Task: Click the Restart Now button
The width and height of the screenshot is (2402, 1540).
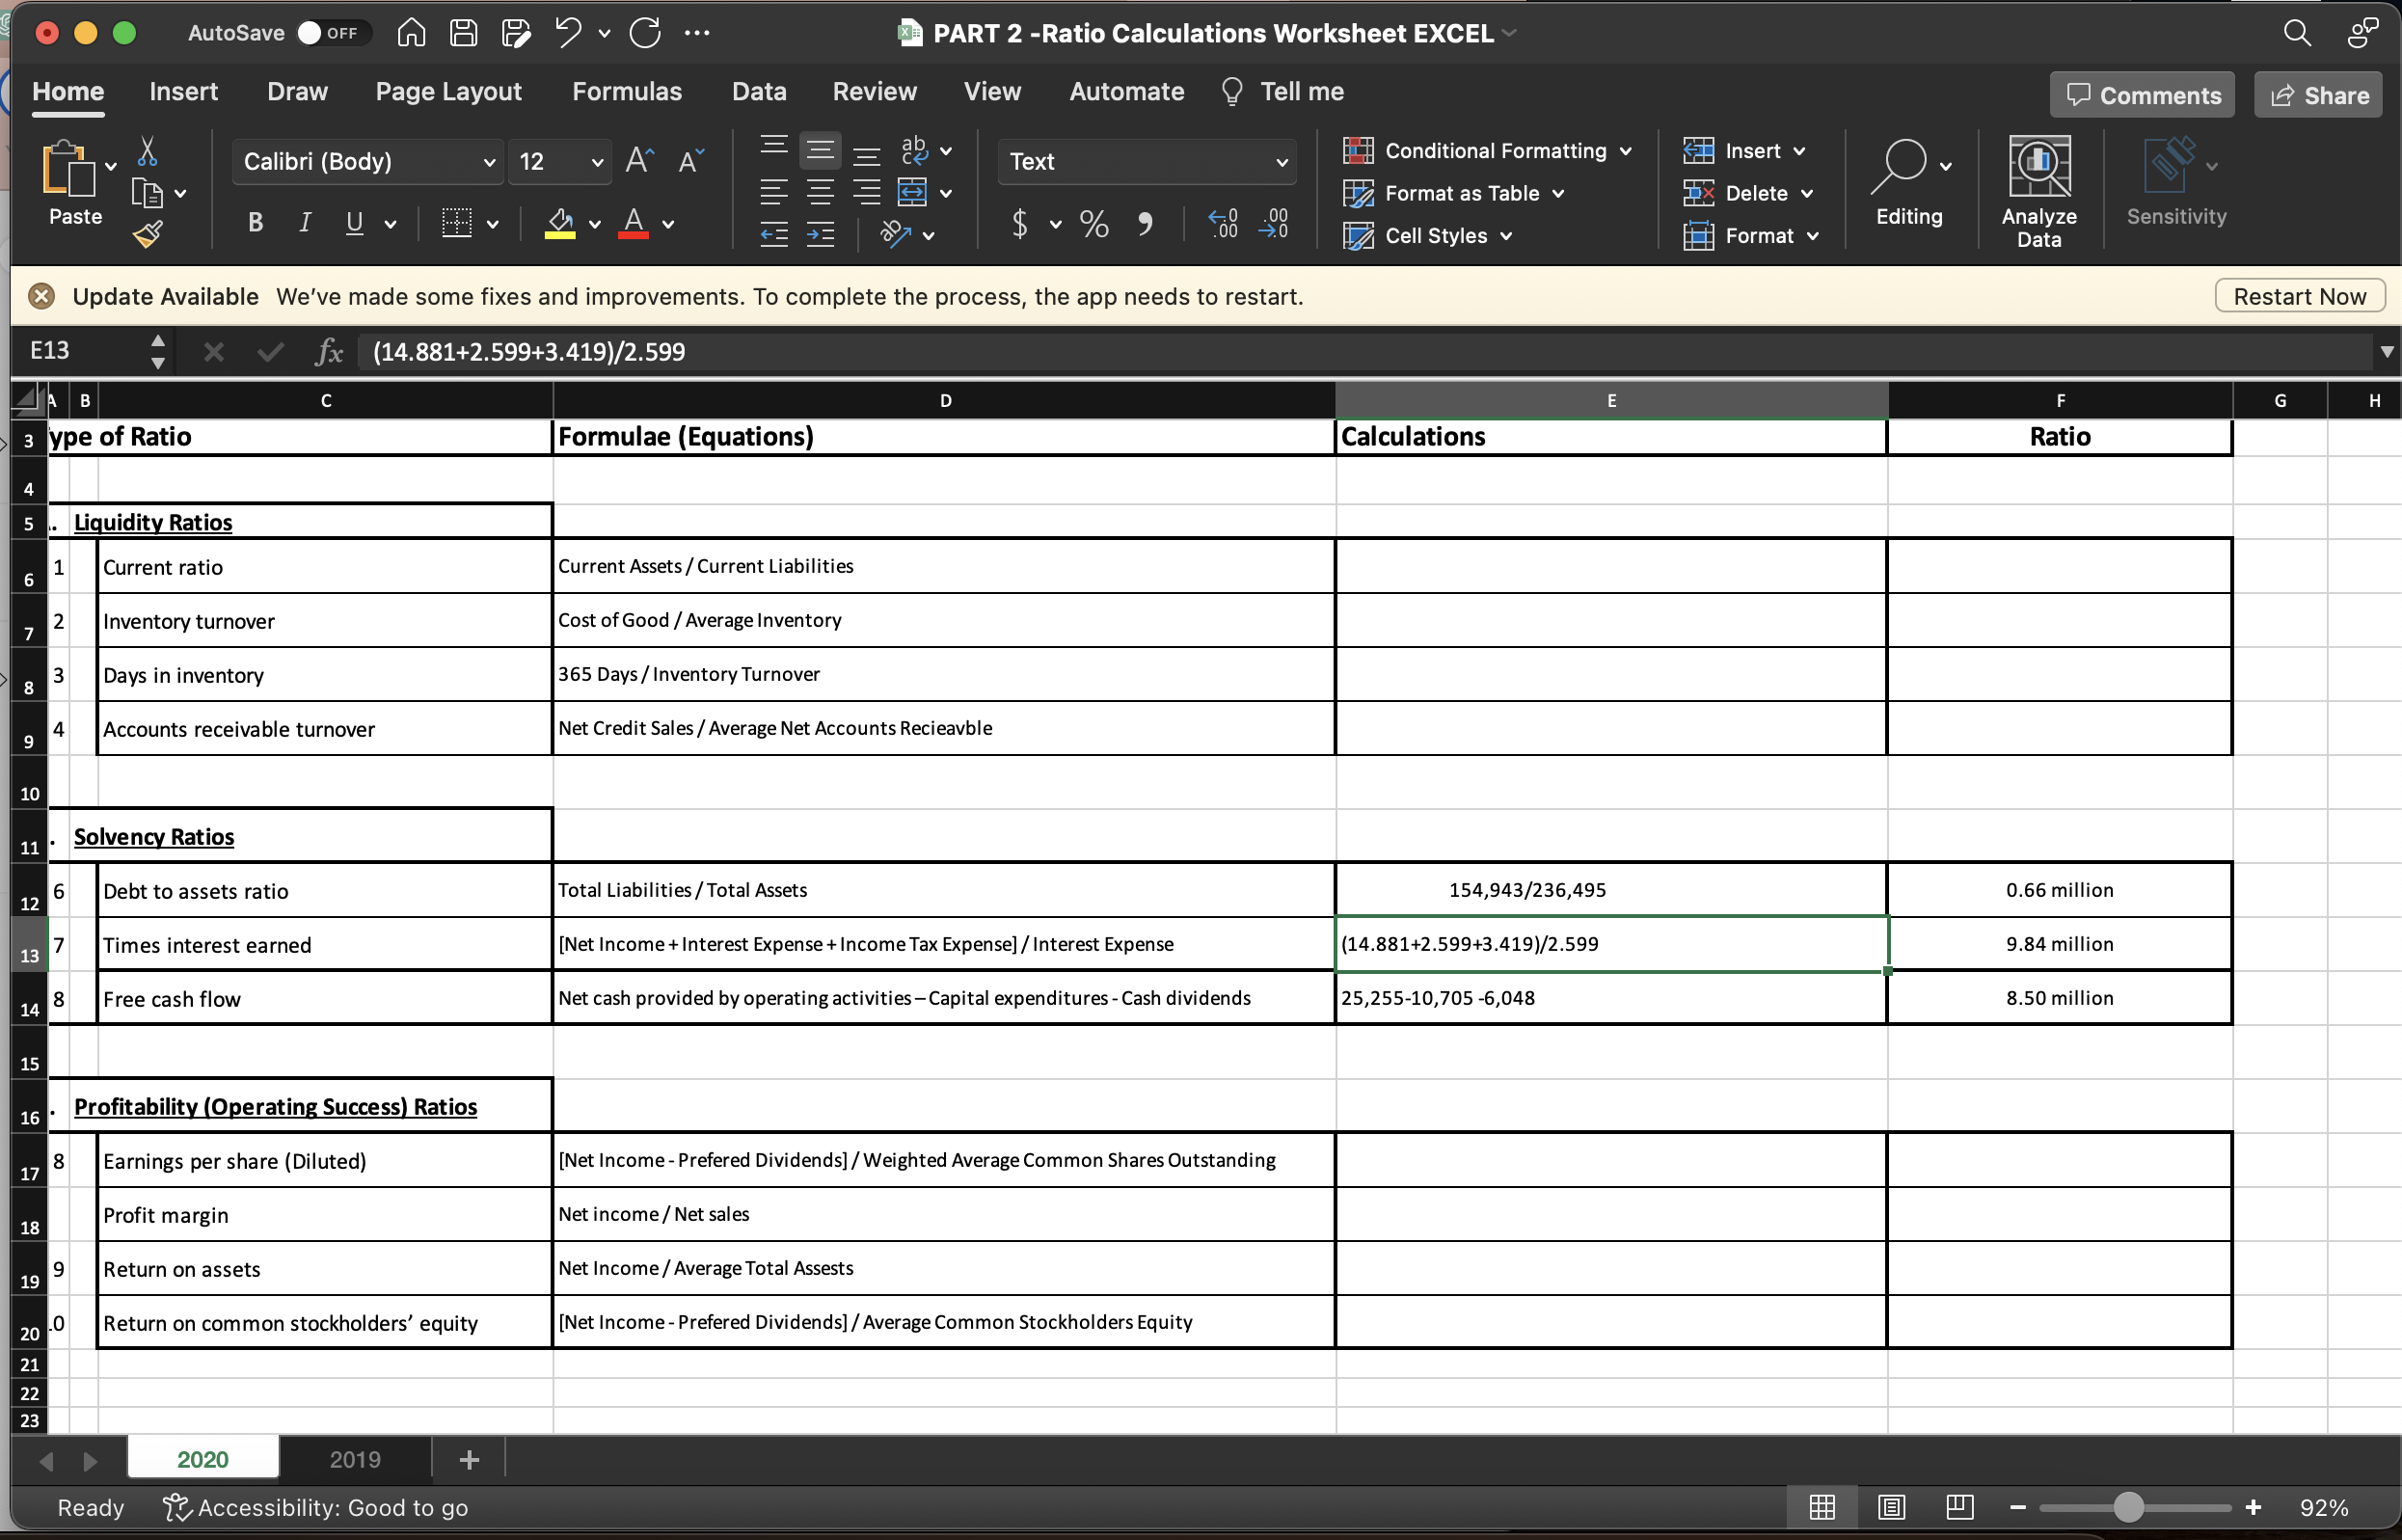Action: [2298, 296]
